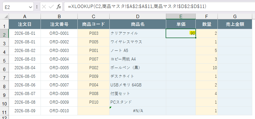Open the Name Box dropdown arrow
The image size is (255, 119).
30,7
